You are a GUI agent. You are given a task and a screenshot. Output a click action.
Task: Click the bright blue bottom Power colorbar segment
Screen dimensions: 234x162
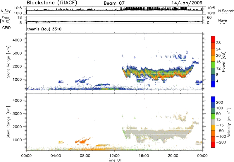[213, 84]
